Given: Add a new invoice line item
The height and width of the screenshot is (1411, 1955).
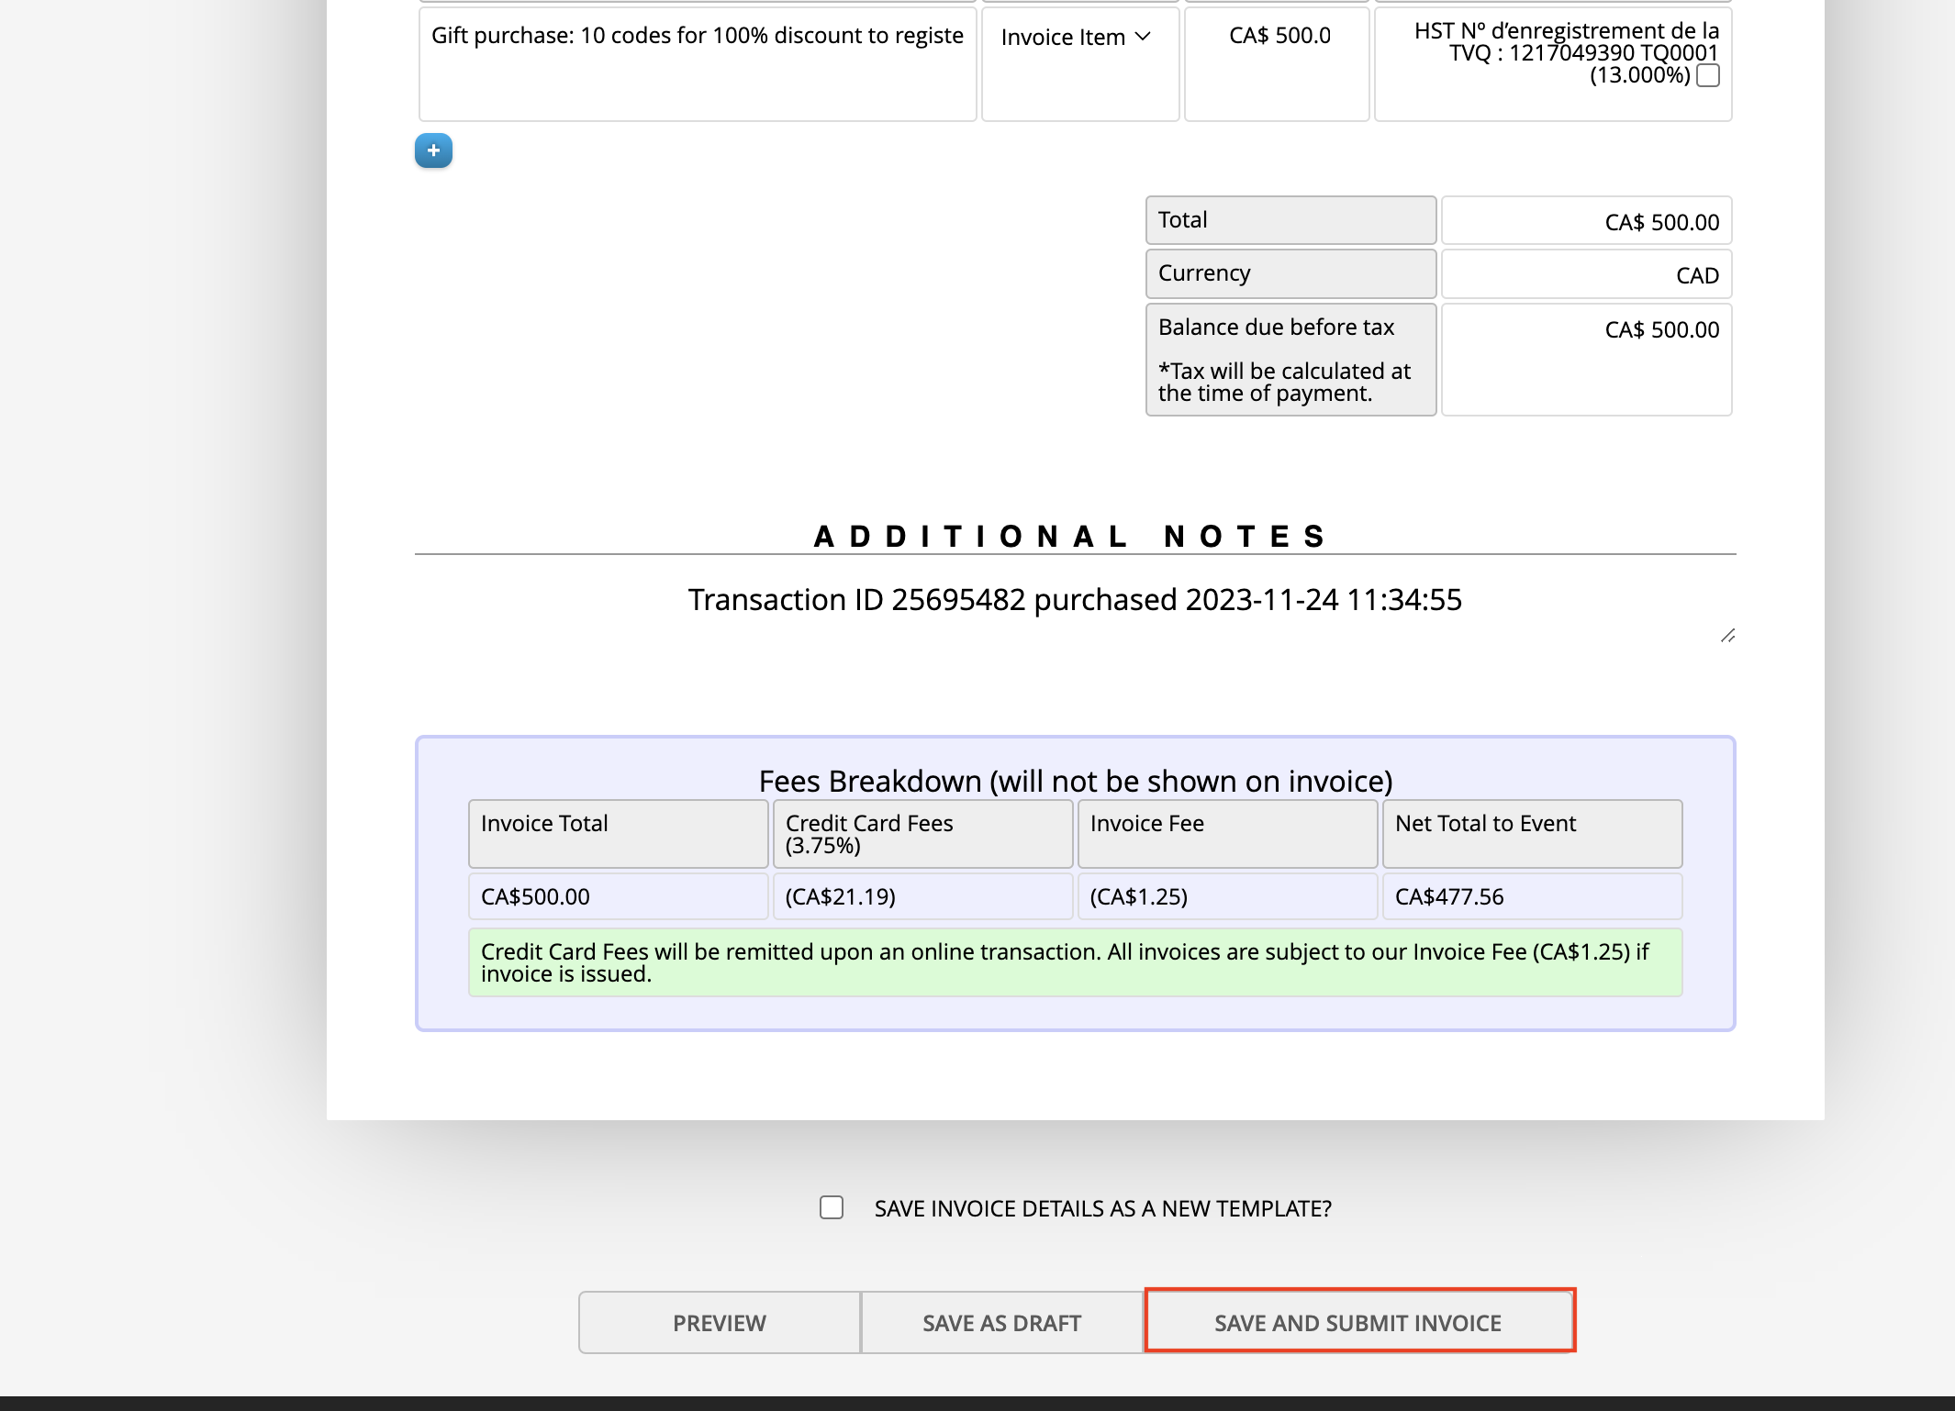Looking at the screenshot, I should [x=432, y=150].
